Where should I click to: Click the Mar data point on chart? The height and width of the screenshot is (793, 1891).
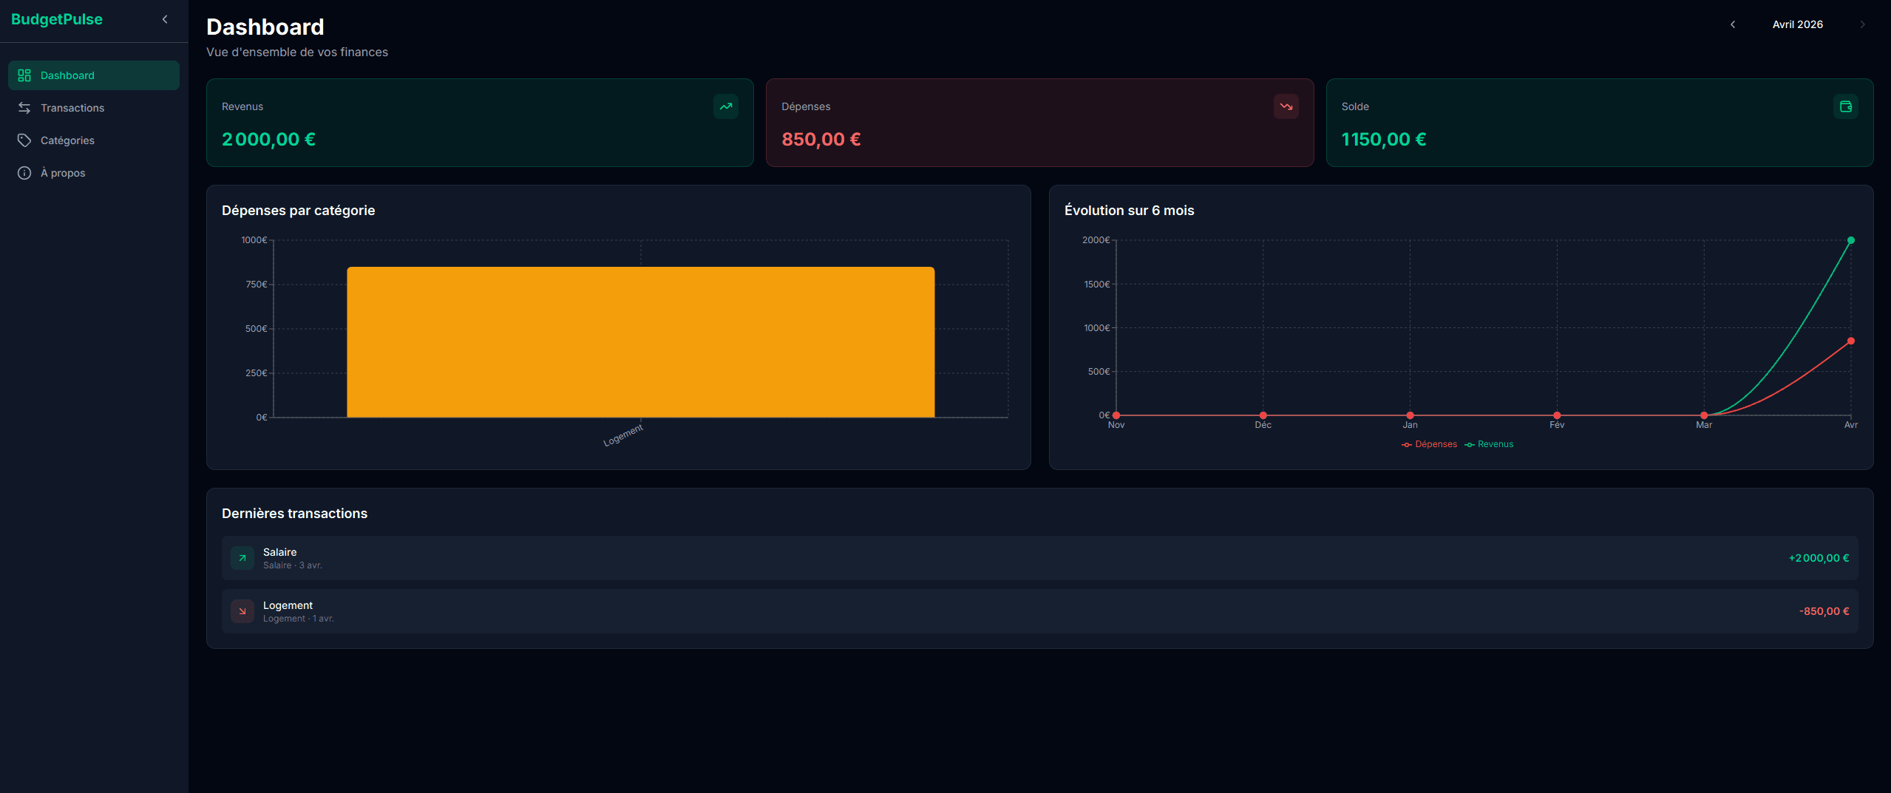click(x=1704, y=415)
